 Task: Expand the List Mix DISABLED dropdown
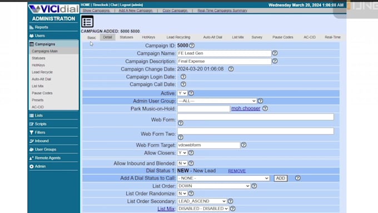(x=203, y=209)
